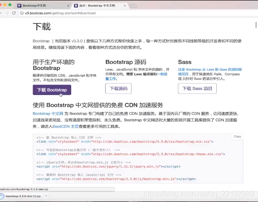Click the Bootstrap 源码 heading

[126, 62]
